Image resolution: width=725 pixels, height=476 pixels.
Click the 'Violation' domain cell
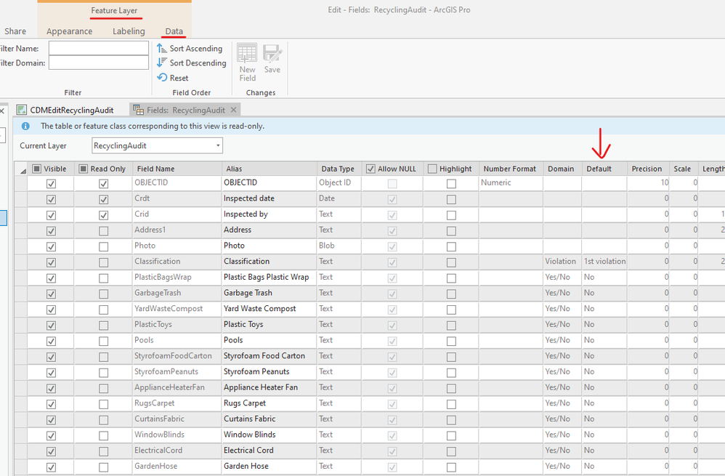point(562,262)
